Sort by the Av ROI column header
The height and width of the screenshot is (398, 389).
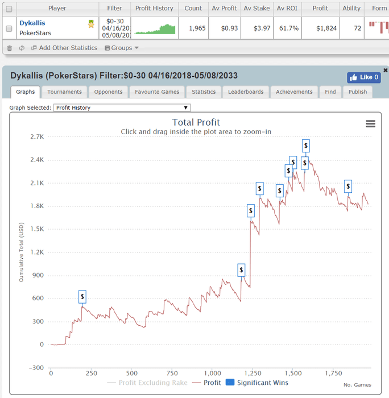[287, 9]
